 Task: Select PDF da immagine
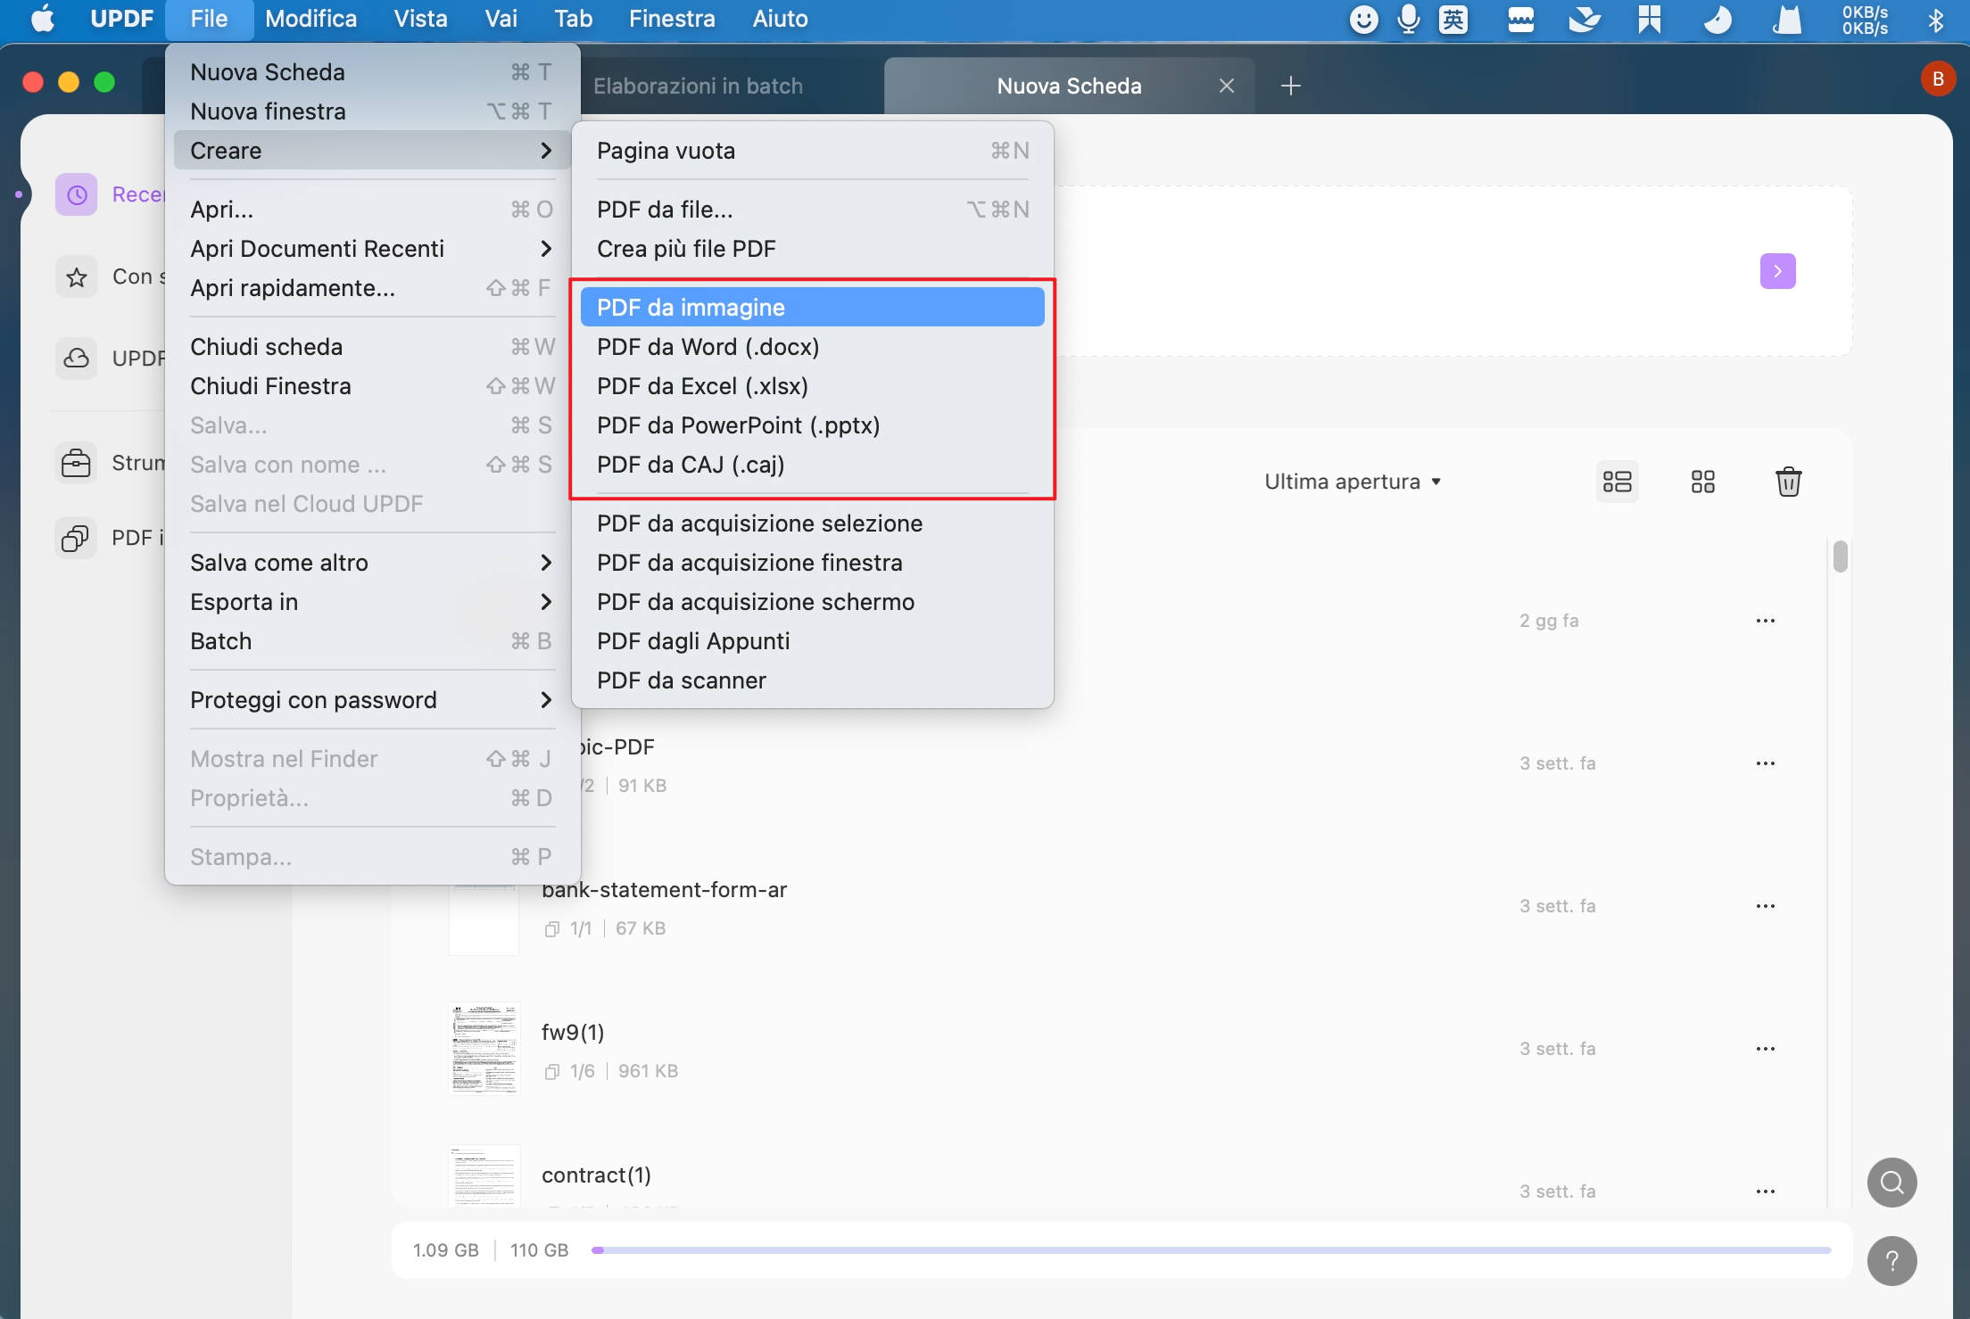[x=812, y=308]
